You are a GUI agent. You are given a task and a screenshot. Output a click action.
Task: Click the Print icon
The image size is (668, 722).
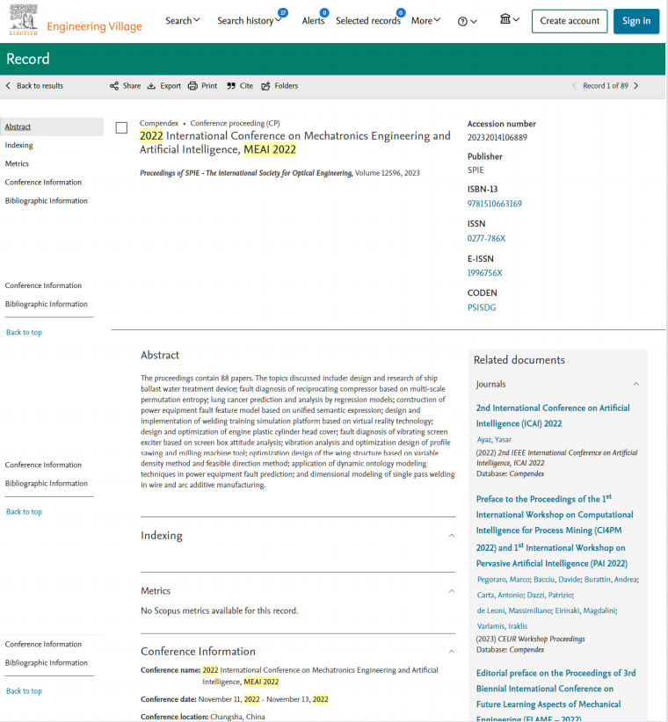coord(192,86)
